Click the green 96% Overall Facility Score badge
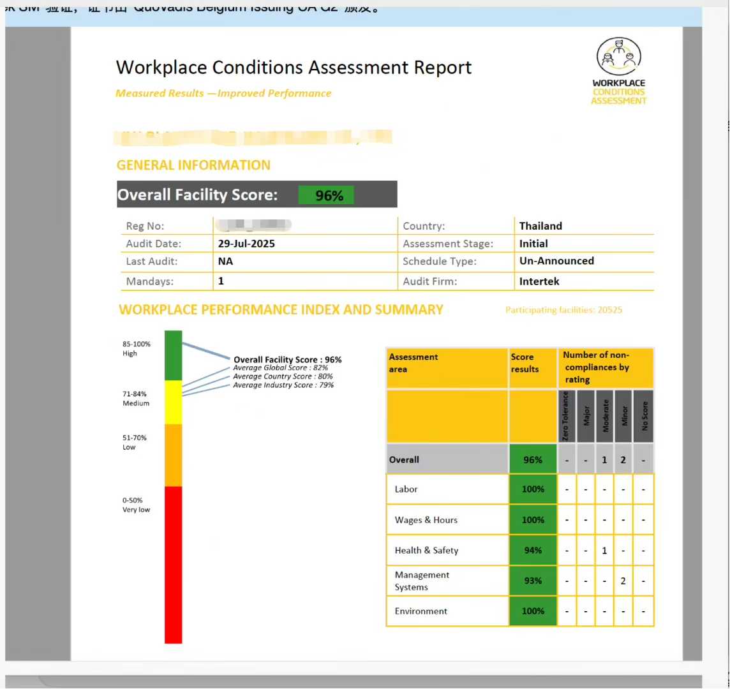This screenshot has width=730, height=689. (326, 195)
